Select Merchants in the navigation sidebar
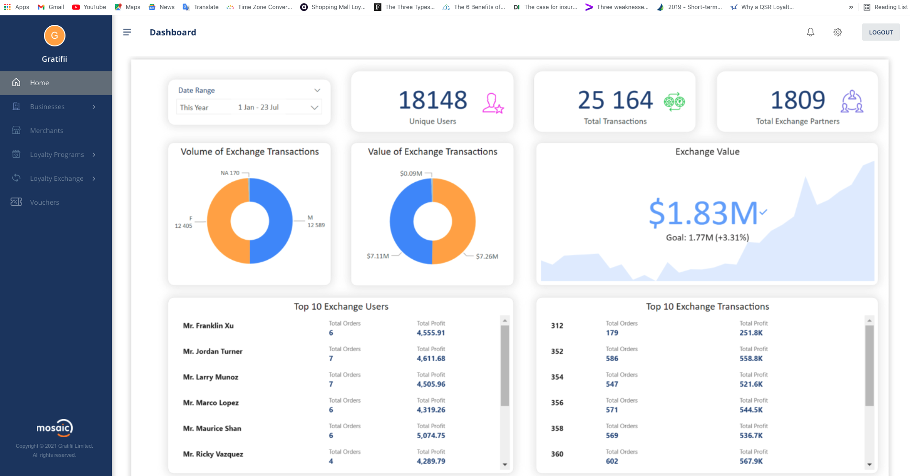Screen dimensions: 910x476 point(46,130)
